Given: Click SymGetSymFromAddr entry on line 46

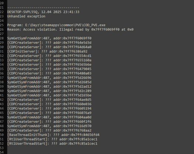Looking at the screenshot, I should [x=49, y=117].
